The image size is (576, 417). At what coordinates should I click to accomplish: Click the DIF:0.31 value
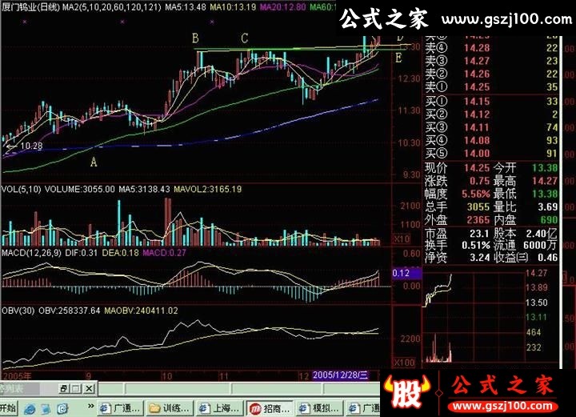(x=81, y=253)
